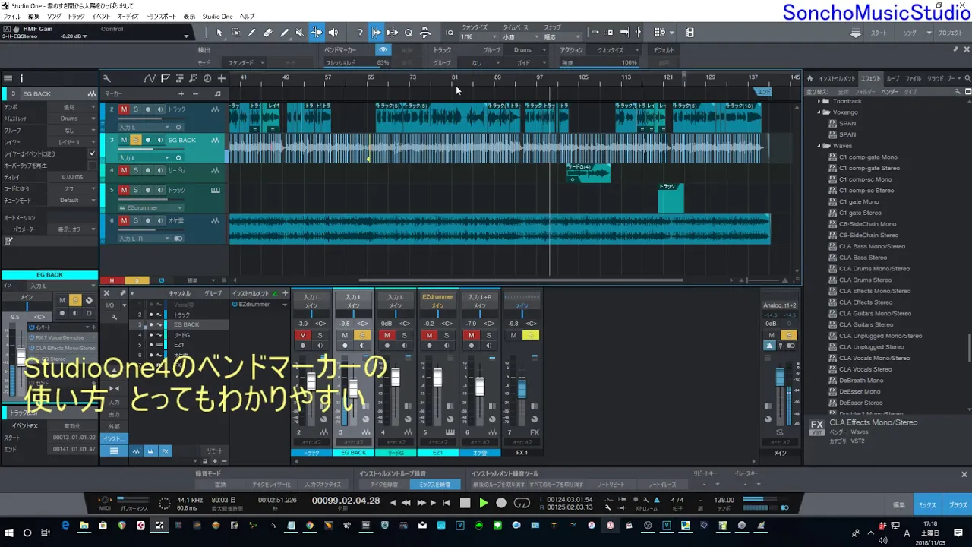Open the tempo track clock icon

(207, 78)
